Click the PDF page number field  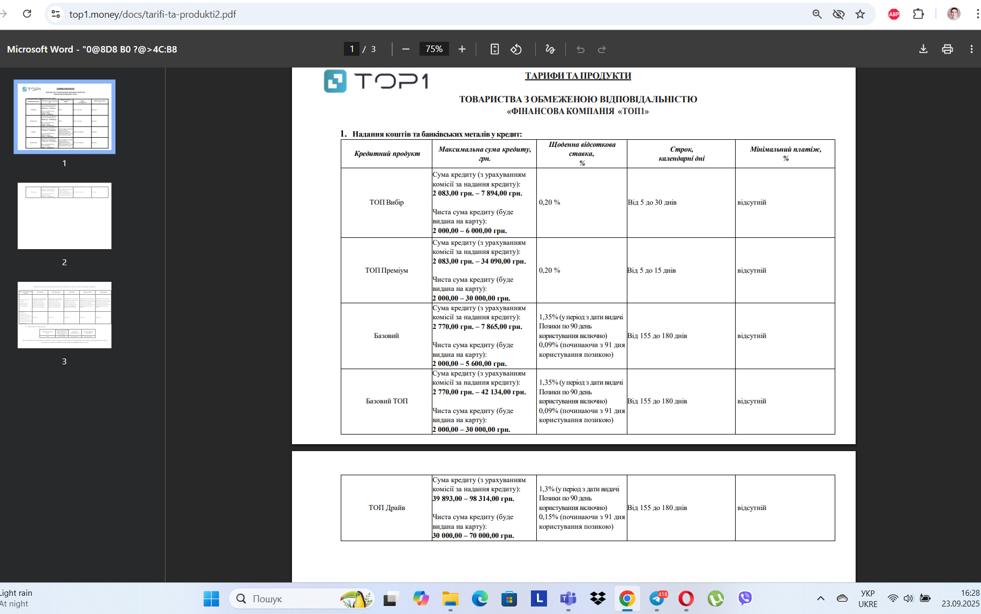pyautogui.click(x=351, y=49)
